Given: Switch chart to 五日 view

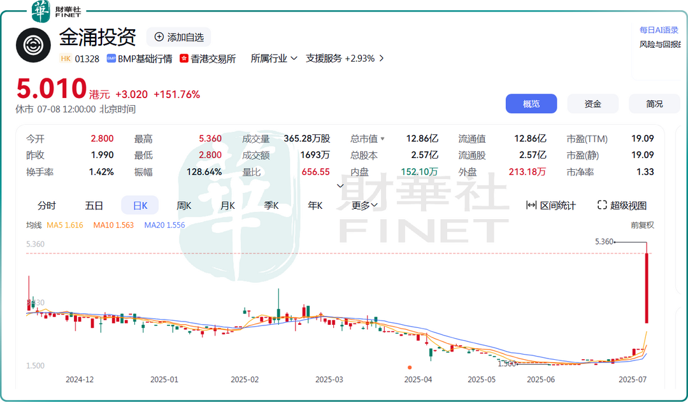Looking at the screenshot, I should tap(94, 205).
